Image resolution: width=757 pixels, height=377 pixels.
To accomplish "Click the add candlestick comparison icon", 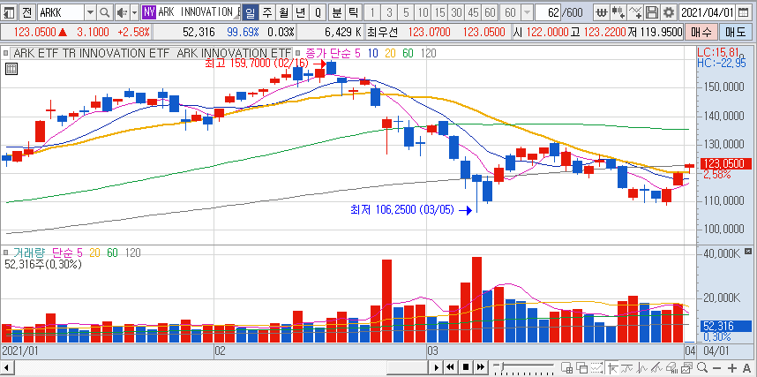I will coord(618,12).
